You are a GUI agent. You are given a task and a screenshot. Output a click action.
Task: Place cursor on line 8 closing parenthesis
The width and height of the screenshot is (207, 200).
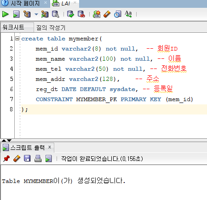coord(23,109)
